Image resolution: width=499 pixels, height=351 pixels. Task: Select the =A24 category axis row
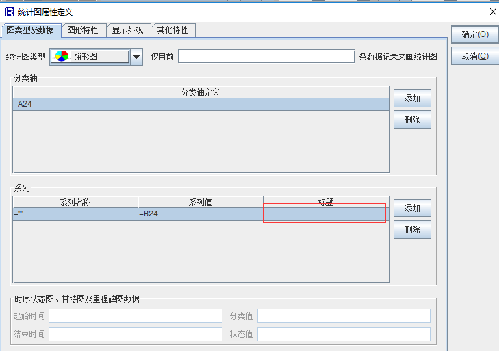pyautogui.click(x=201, y=104)
